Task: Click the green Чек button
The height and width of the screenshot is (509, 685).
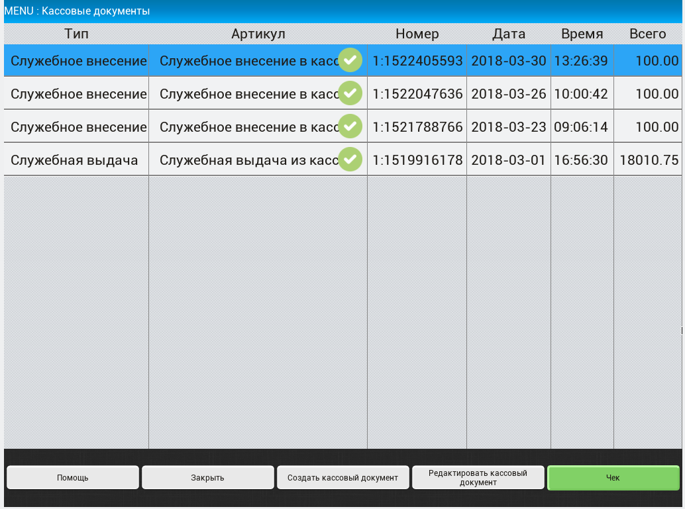Action: point(613,478)
